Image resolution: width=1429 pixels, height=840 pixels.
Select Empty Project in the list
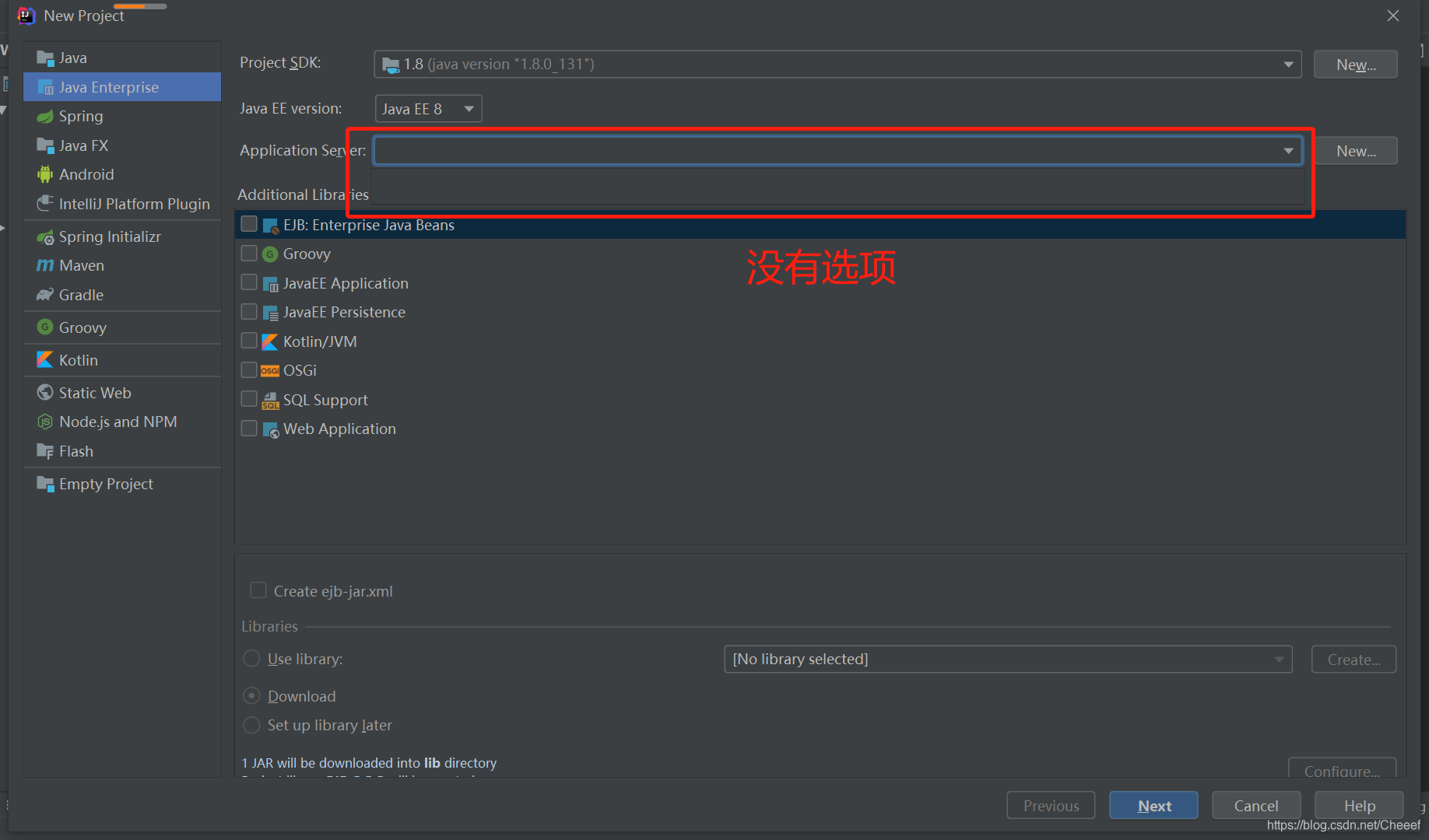(x=122, y=484)
